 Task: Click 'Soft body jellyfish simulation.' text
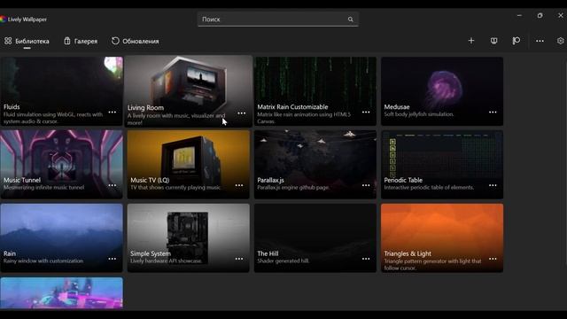(419, 114)
